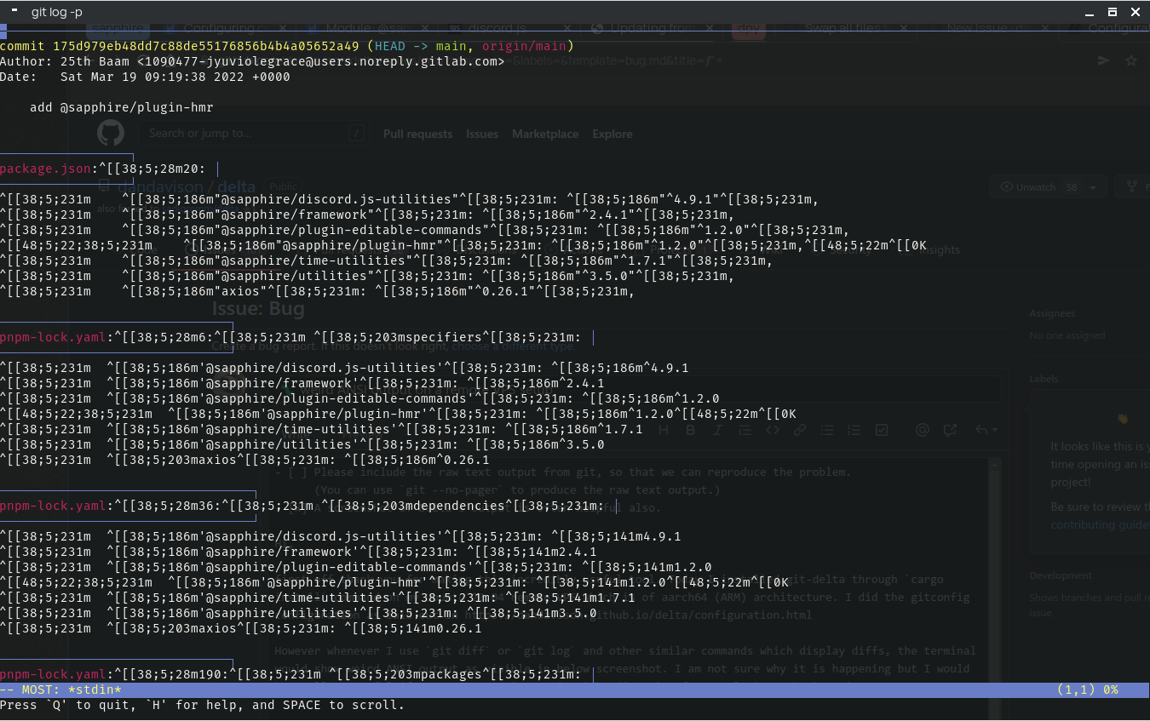Click the 'Search or jump to' field
This screenshot has width=1150, height=721.
247,133
